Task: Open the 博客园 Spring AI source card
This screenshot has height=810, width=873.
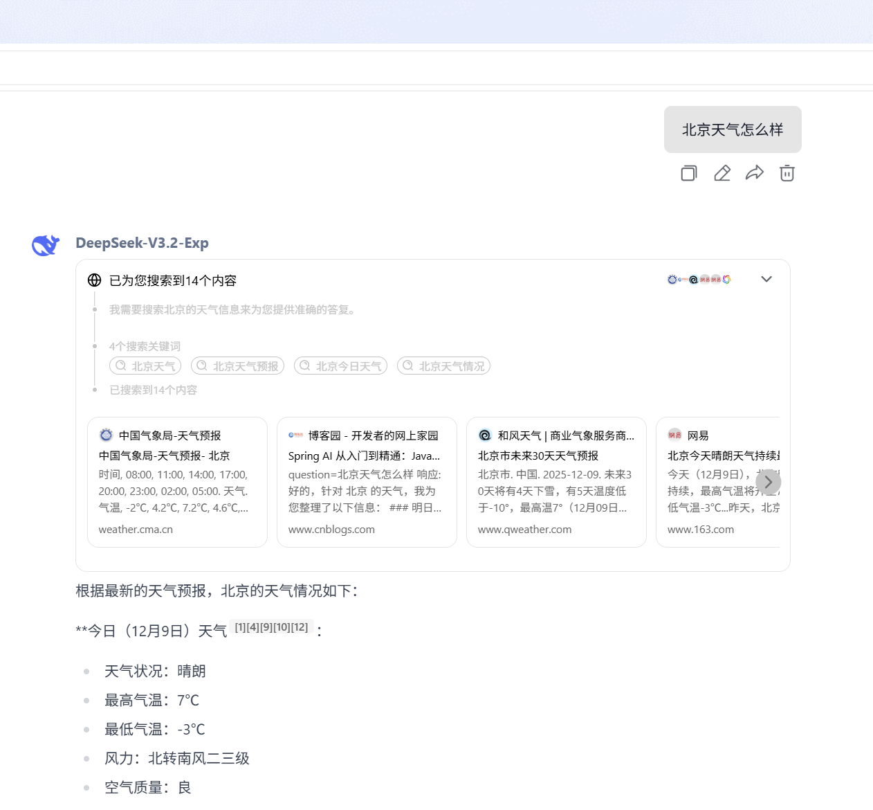Action: point(367,483)
